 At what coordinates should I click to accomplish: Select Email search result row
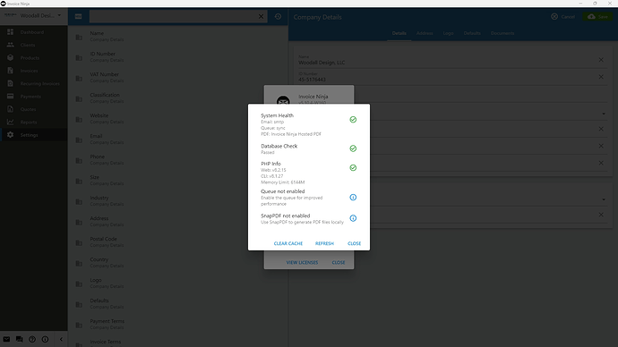[178, 139]
